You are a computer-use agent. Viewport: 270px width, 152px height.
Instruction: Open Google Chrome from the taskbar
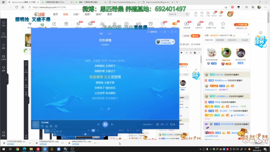[17, 149]
